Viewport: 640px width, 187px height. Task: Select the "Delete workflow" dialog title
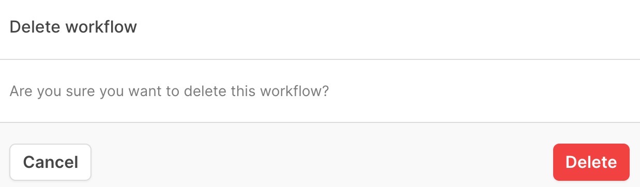(73, 27)
